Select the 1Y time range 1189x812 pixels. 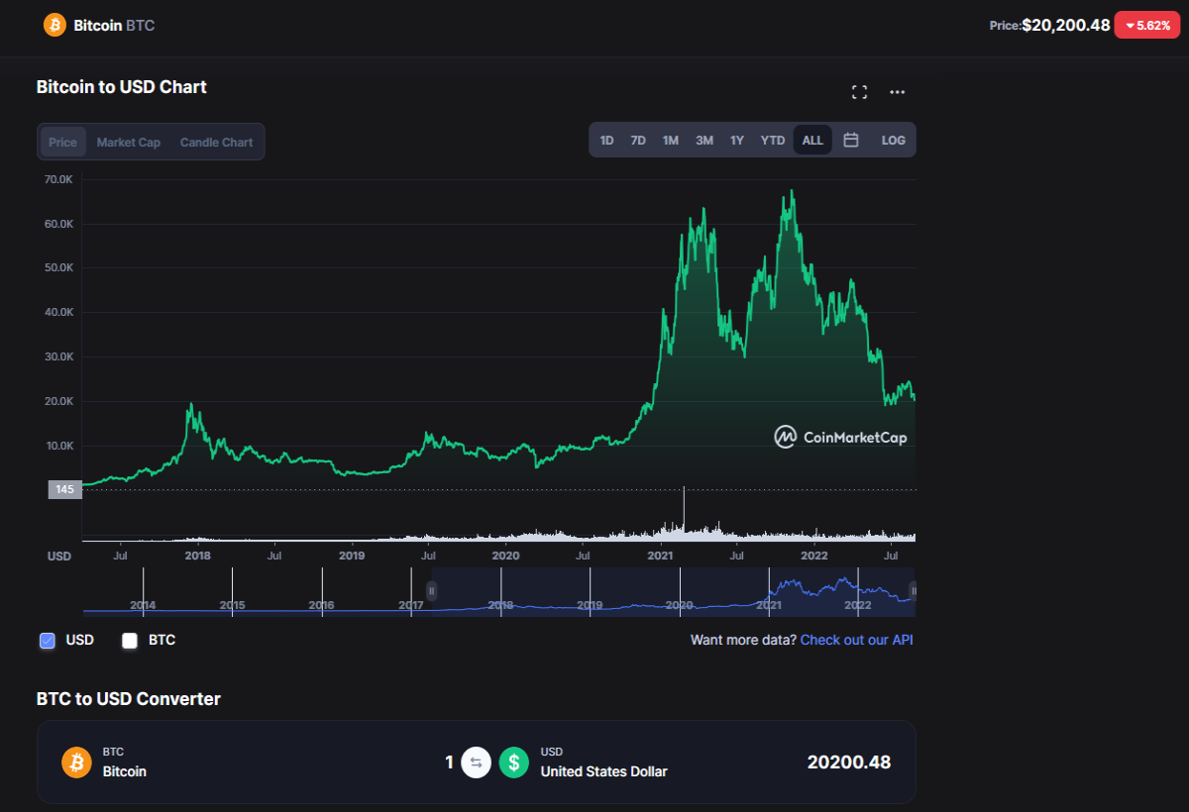[x=737, y=141]
